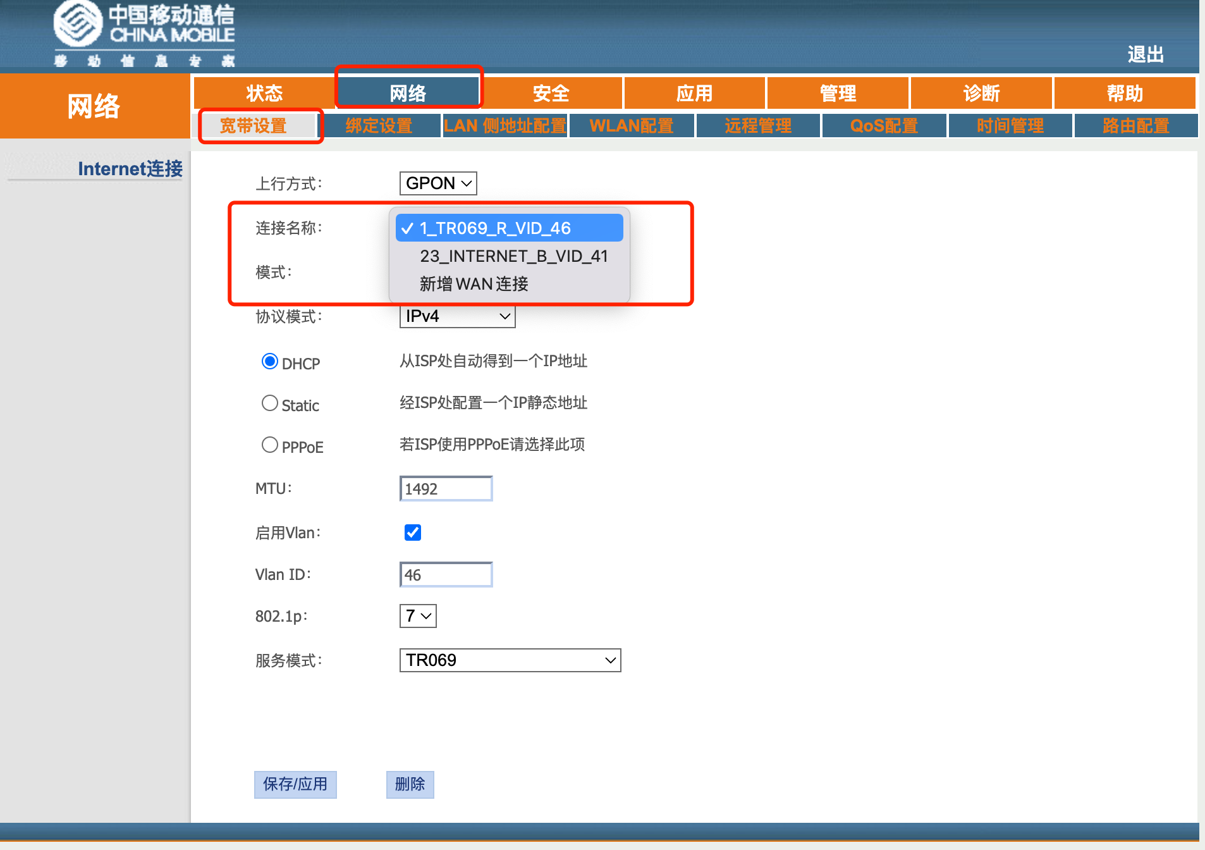Go to LAN 侧地址配置

pyautogui.click(x=505, y=126)
